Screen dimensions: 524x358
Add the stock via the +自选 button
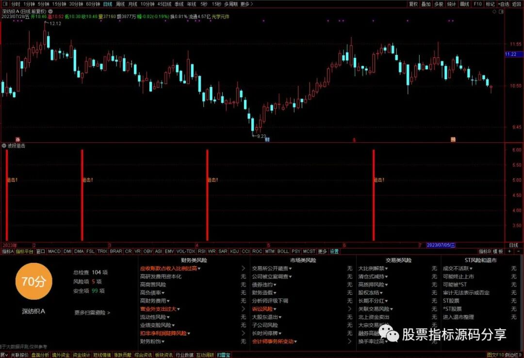504,4
